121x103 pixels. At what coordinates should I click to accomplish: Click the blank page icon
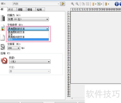[x=2, y=37]
